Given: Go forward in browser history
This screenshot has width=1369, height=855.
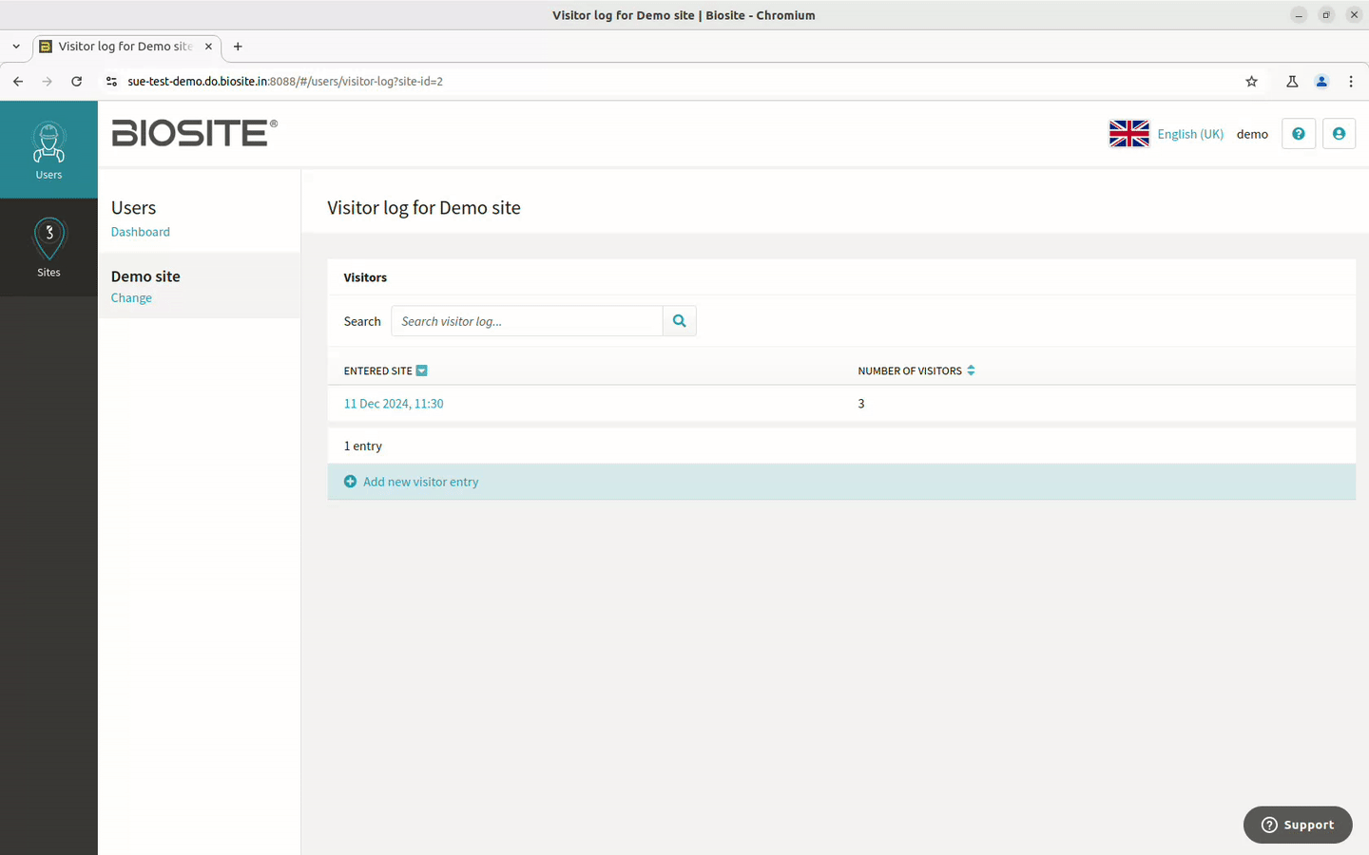Looking at the screenshot, I should tap(48, 82).
